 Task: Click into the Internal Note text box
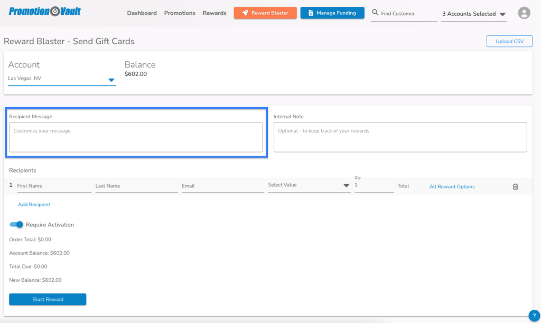pos(400,137)
